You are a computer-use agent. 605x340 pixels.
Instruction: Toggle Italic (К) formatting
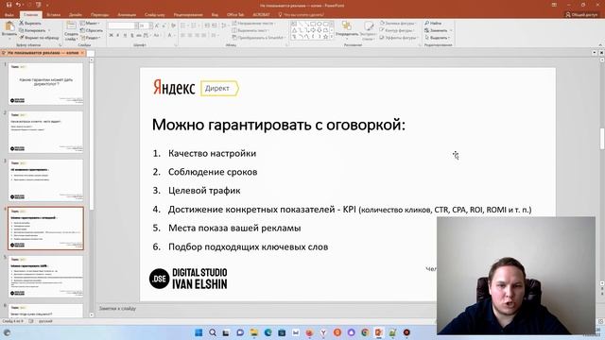point(118,36)
